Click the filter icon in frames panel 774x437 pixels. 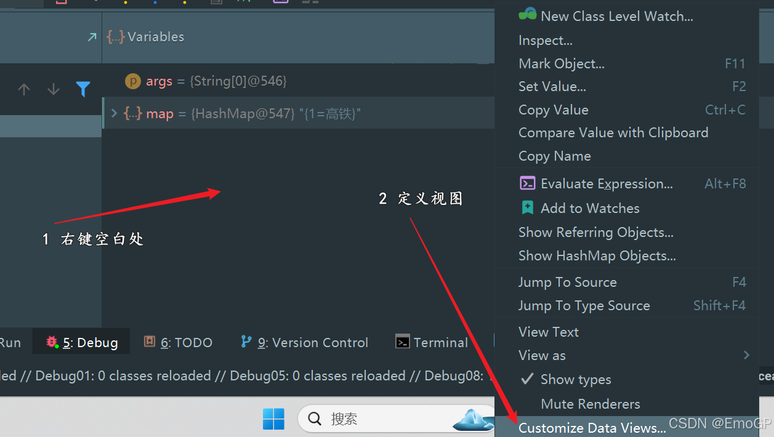[x=83, y=89]
